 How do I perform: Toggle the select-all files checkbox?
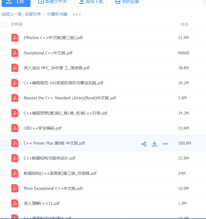(5, 25)
